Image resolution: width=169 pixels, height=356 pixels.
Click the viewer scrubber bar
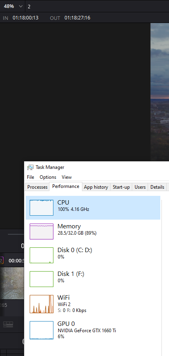(16, 234)
